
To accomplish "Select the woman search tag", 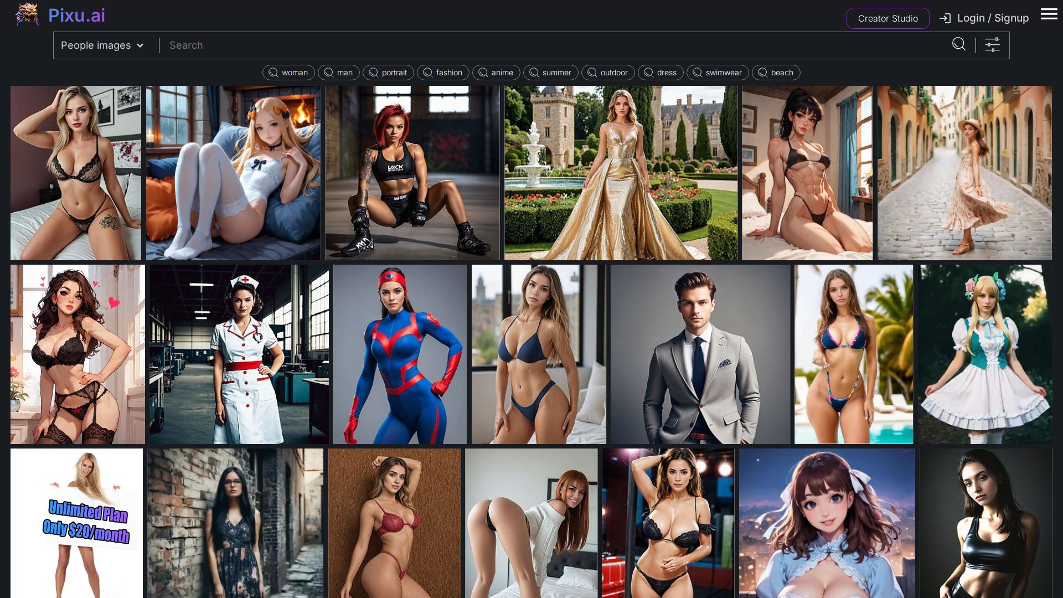I will point(288,73).
